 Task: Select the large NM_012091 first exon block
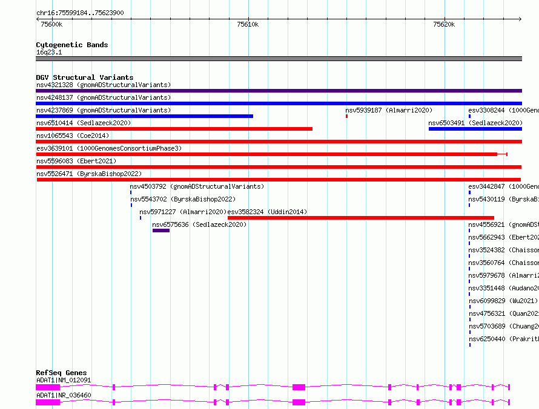(x=48, y=387)
